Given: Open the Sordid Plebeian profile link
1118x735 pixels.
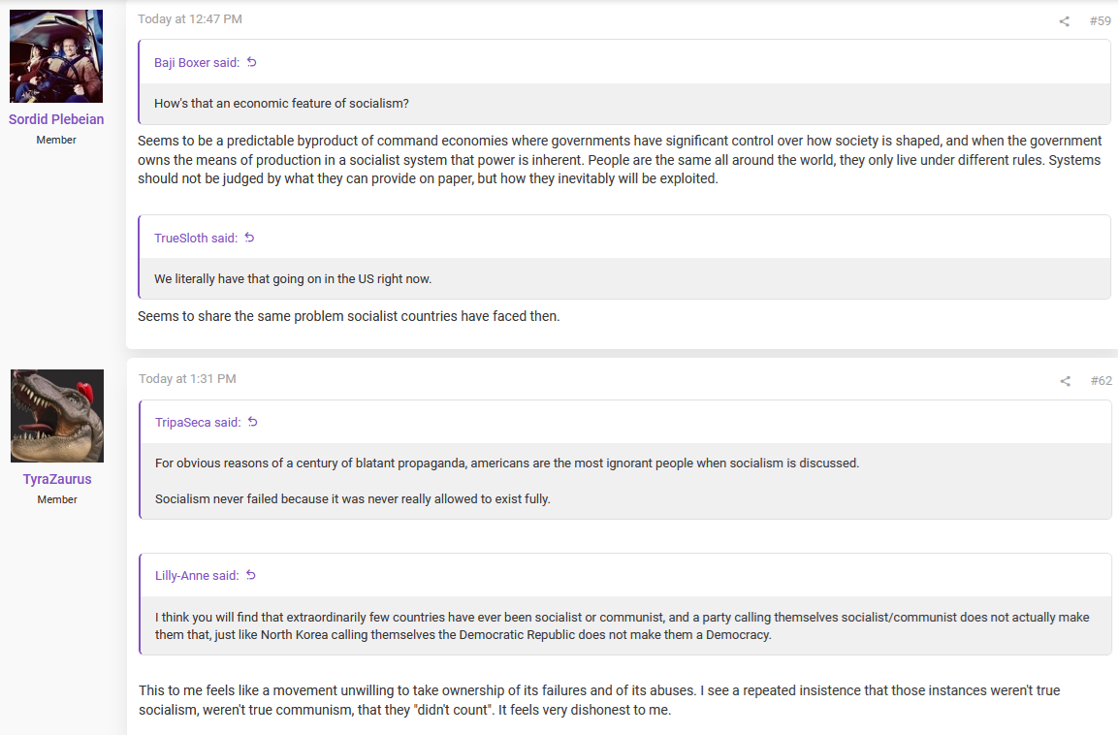Looking at the screenshot, I should (56, 119).
